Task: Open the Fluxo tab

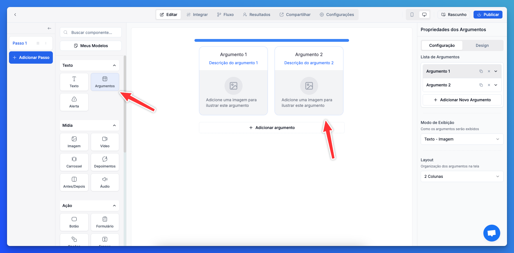Action: 225,15
